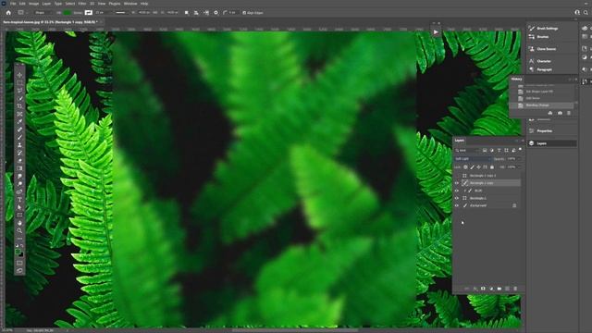Screen dimensions: 592x333
Task: Hide the Rectangle 1 layer
Action: [x=456, y=198]
